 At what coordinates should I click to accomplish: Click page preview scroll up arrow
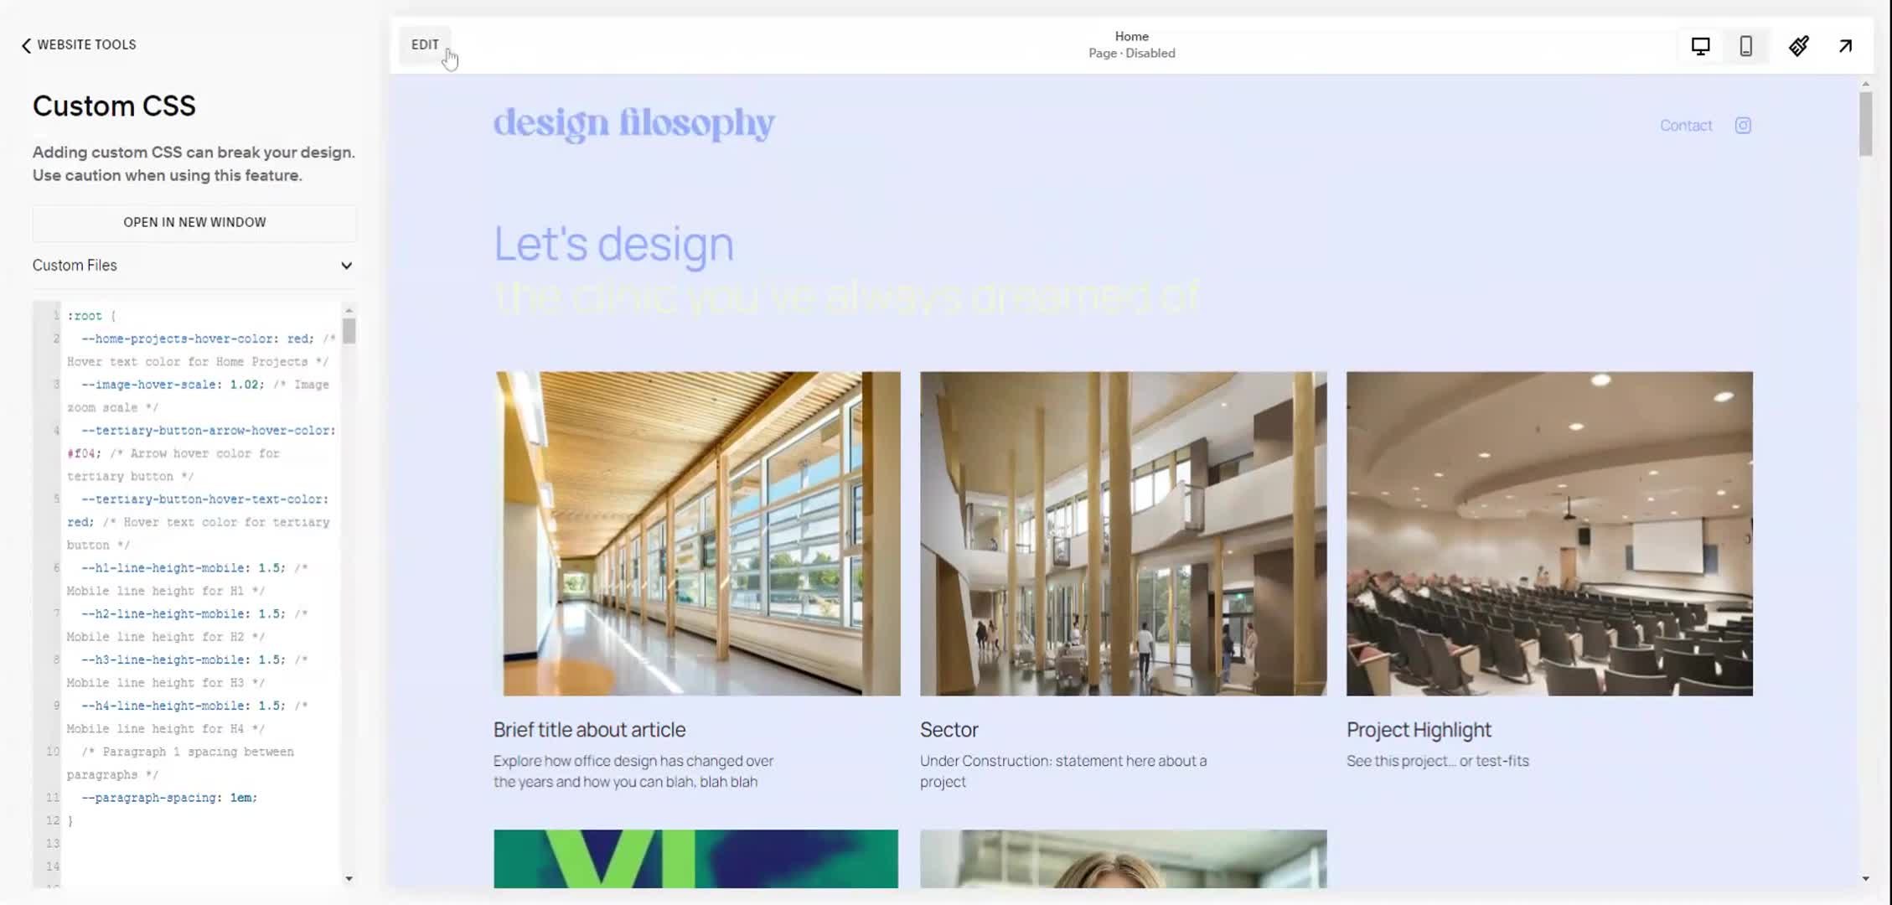coord(1865,84)
